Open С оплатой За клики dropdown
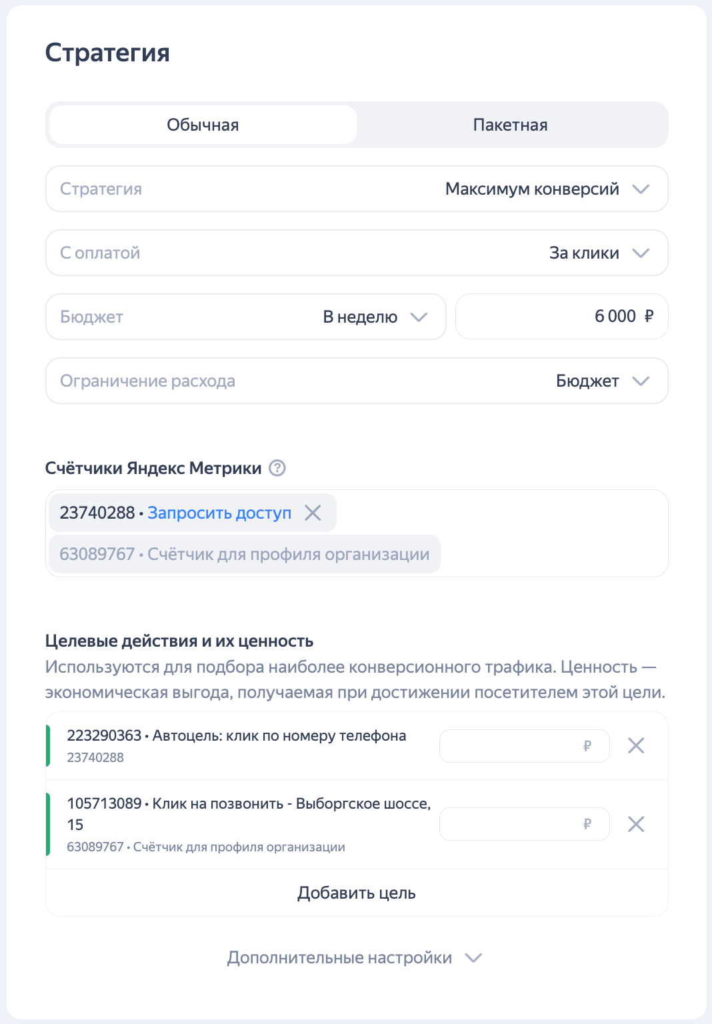This screenshot has width=712, height=1024. click(x=357, y=253)
